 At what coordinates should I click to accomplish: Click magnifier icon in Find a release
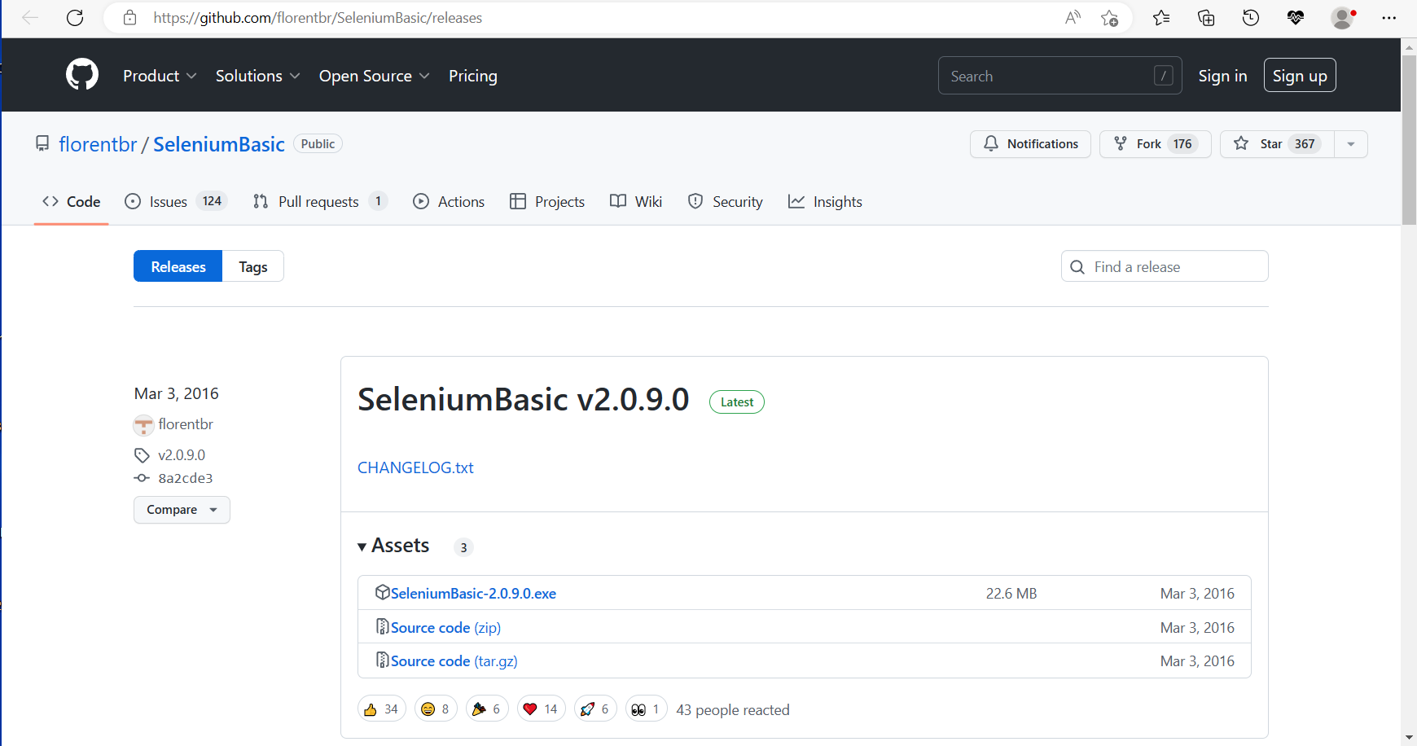tap(1077, 267)
